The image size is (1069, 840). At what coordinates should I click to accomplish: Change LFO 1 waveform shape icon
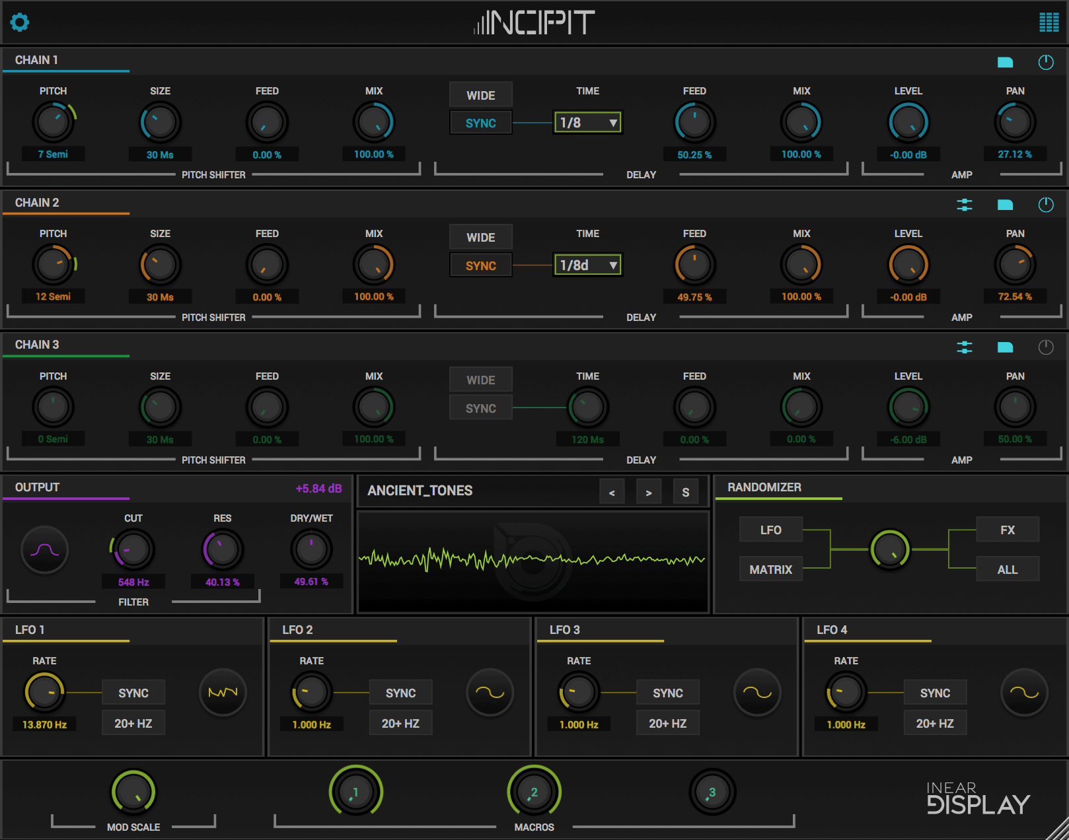[223, 692]
